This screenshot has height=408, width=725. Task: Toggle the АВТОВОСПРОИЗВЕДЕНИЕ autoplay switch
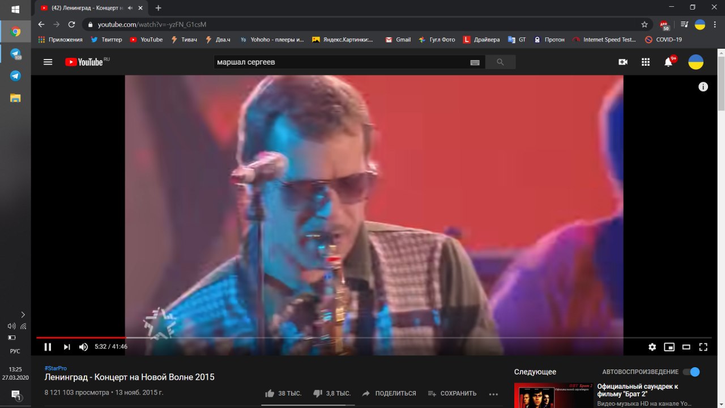tap(691, 372)
